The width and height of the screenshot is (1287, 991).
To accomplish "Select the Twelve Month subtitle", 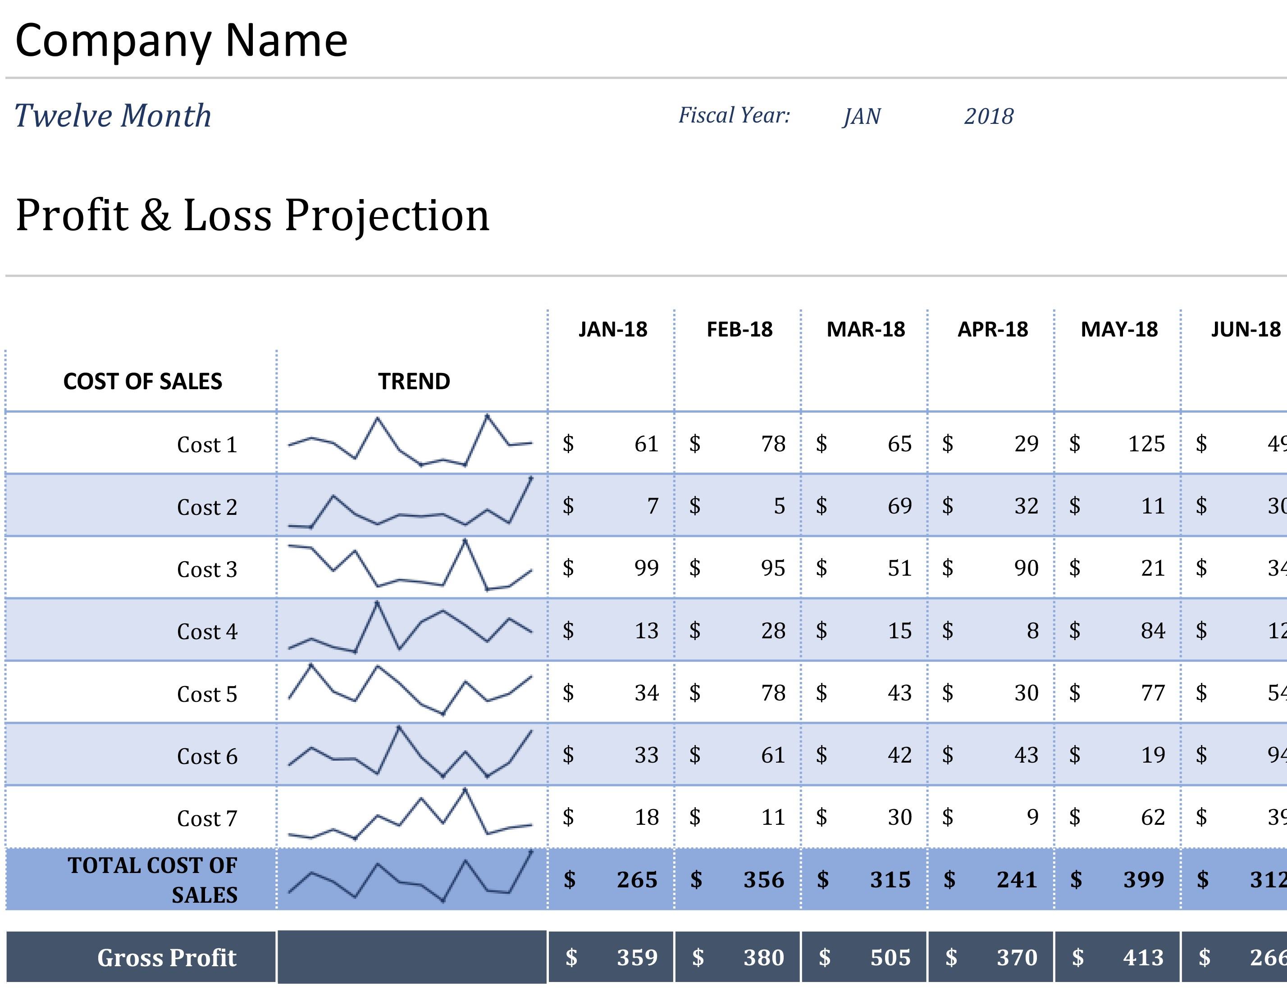I will 113,115.
